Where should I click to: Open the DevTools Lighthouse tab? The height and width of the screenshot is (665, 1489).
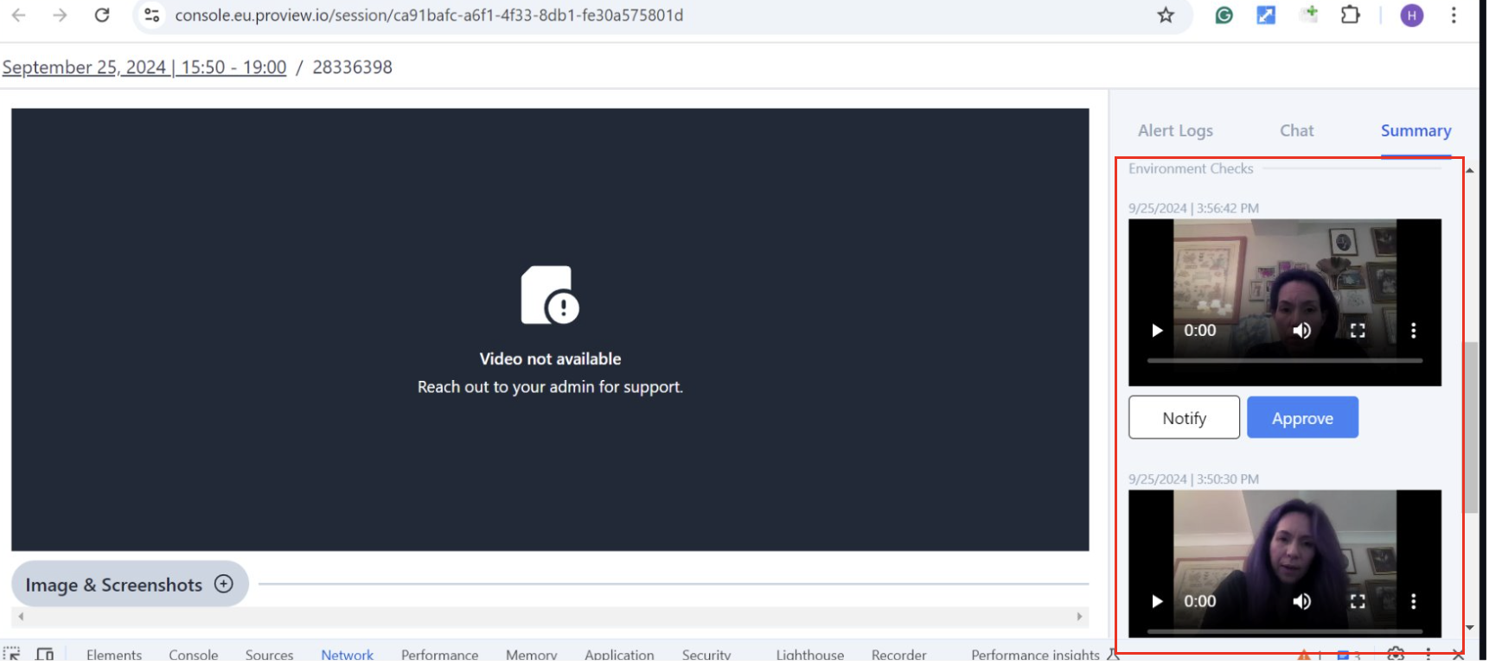810,655
